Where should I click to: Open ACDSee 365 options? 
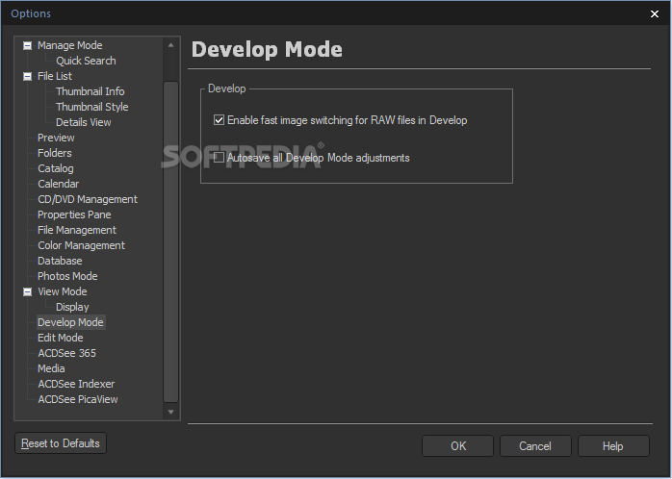(66, 354)
